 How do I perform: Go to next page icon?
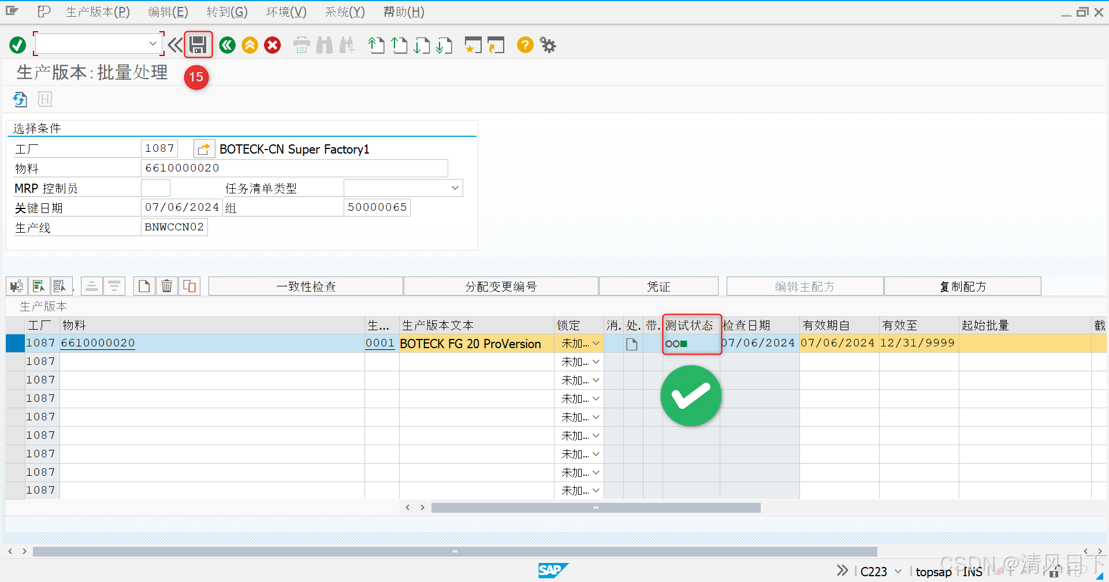[422, 45]
